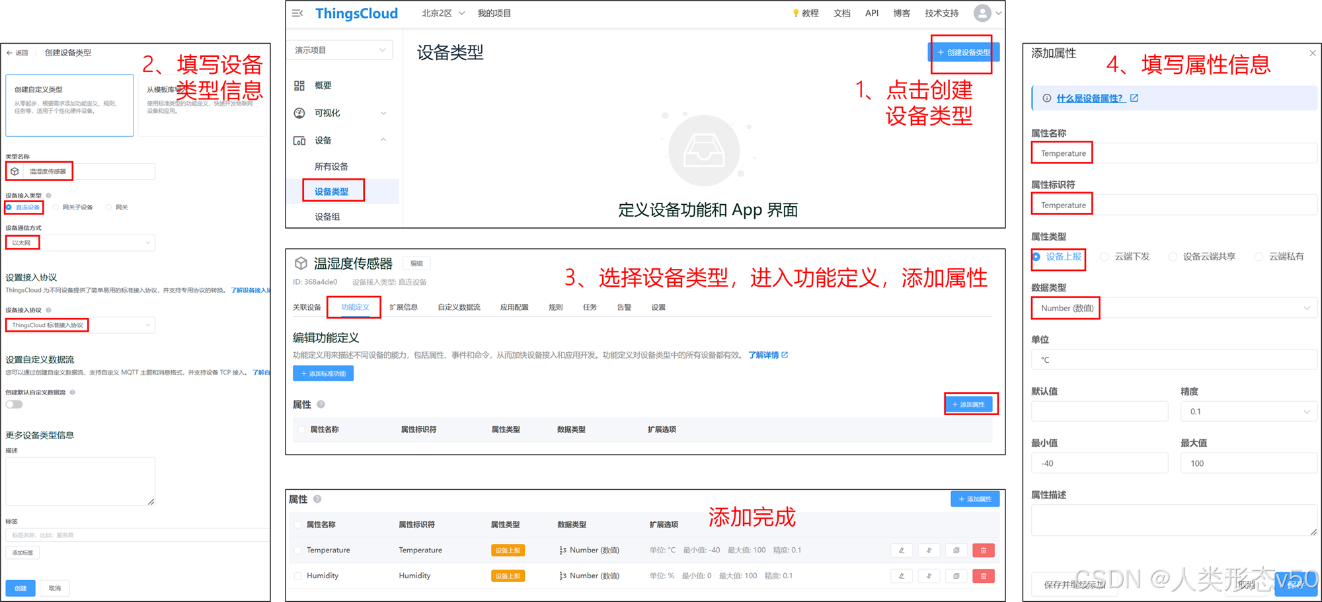The width and height of the screenshot is (1322, 602).
Task: Click the 描述 textarea in create panel
Action: [81, 482]
